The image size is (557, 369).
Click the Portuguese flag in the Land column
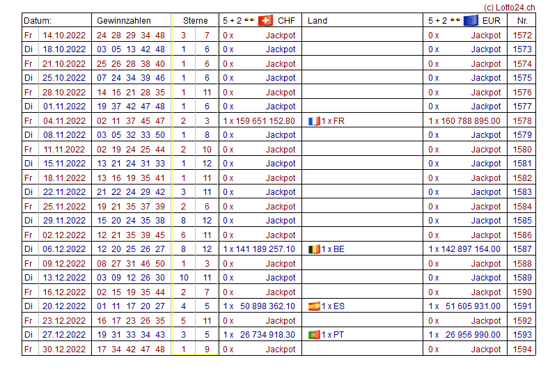coord(314,335)
